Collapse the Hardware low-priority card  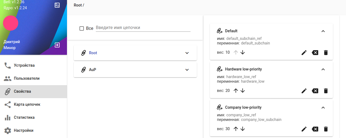coord(323,69)
